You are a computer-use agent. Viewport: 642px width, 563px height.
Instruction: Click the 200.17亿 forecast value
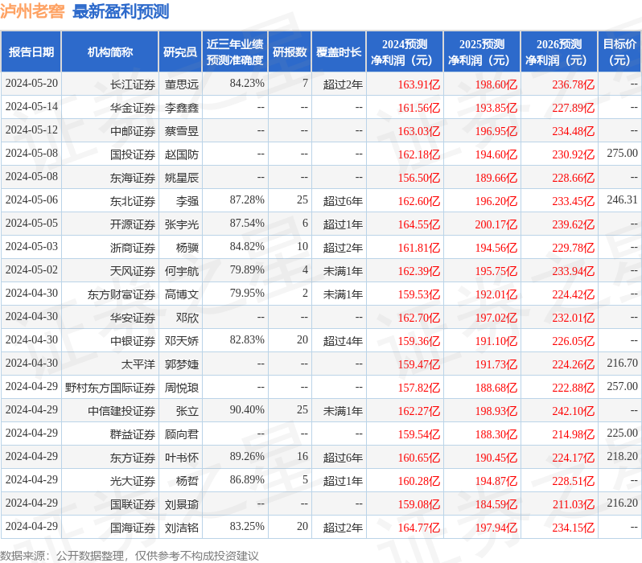pyautogui.click(x=496, y=224)
